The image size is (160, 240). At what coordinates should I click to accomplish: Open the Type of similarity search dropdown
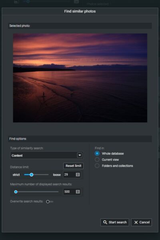[x=47, y=155]
